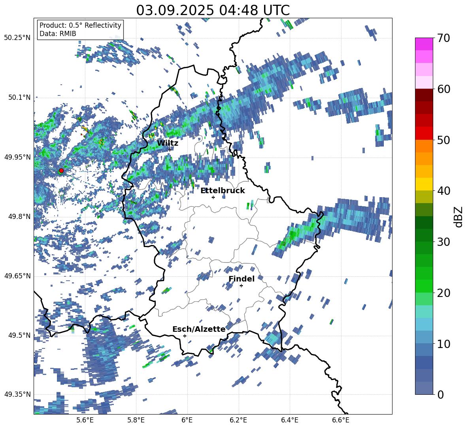This screenshot has height=428, width=468.
Task: Click the colorbar tick label 60
Action: 443,89
